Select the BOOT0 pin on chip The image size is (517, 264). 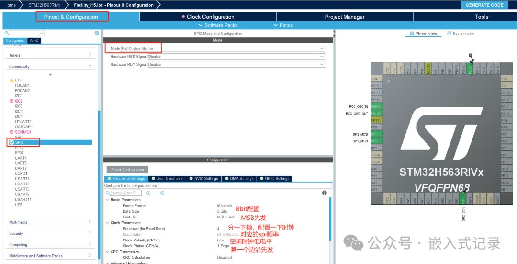pyautogui.click(x=428, y=69)
